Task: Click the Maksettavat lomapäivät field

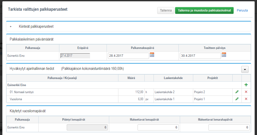Action: [x=158, y=127]
